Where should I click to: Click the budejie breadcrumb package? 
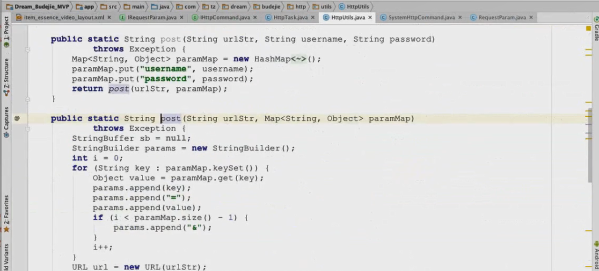267,7
